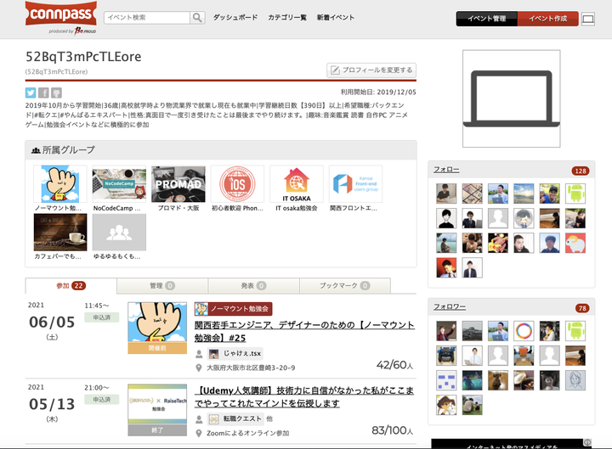Image resolution: width=612 pixels, height=449 pixels.
Task: Open the 初心者歓迎 iOS group icon
Action: 237,184
